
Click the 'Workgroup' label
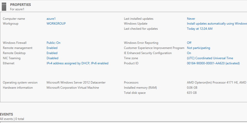(11, 24)
